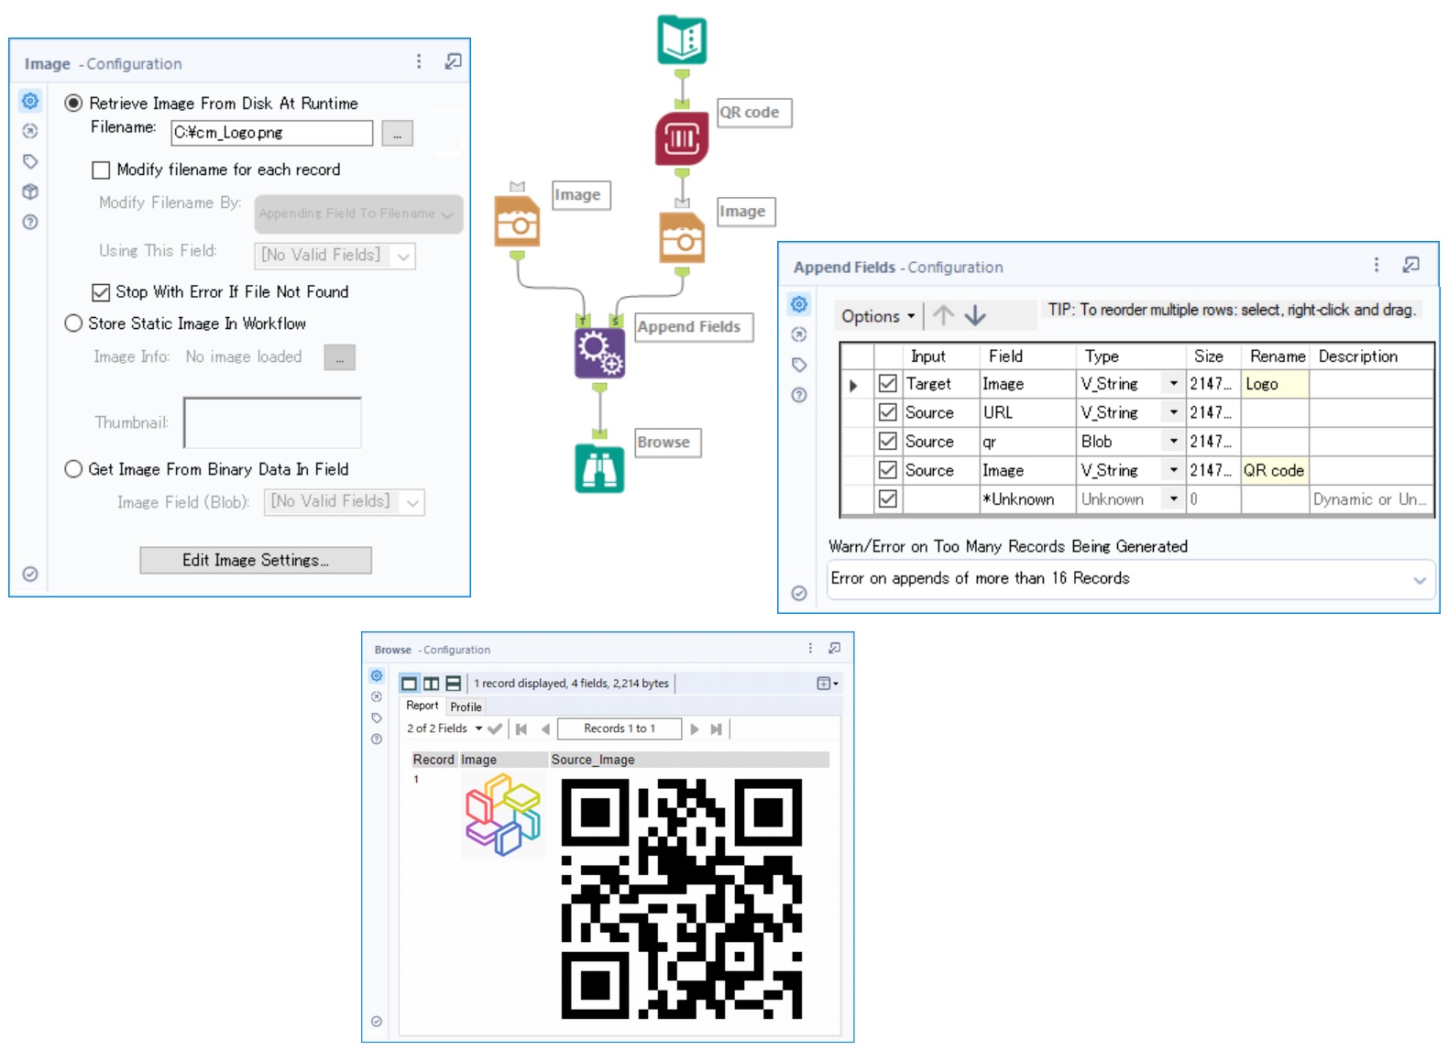Image resolution: width=1448 pixels, height=1051 pixels.
Task: Click the logo thumbnail in Browse results
Action: point(503,815)
